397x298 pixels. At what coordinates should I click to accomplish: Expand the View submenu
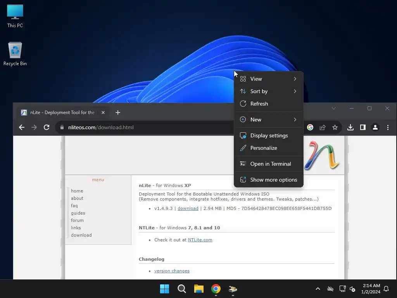click(x=268, y=79)
